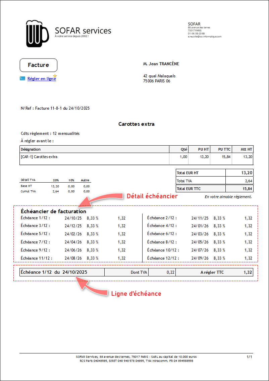Click the Désignation column header
Screen dimensions: 269x381
(31, 149)
